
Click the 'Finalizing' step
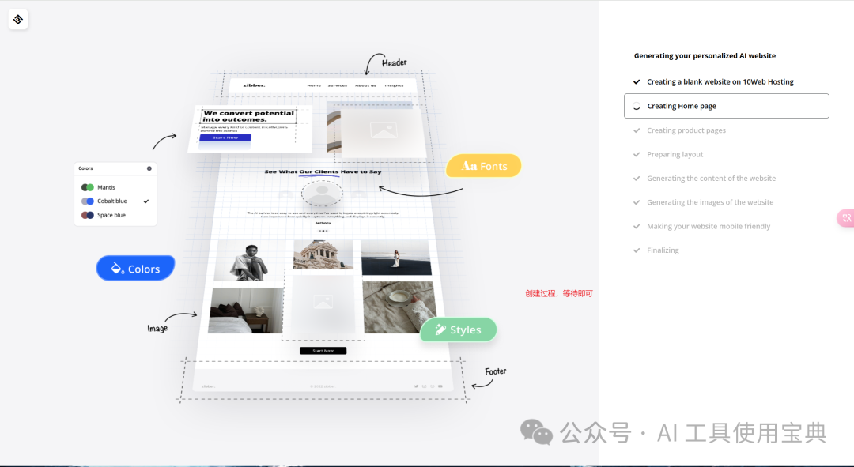point(663,250)
